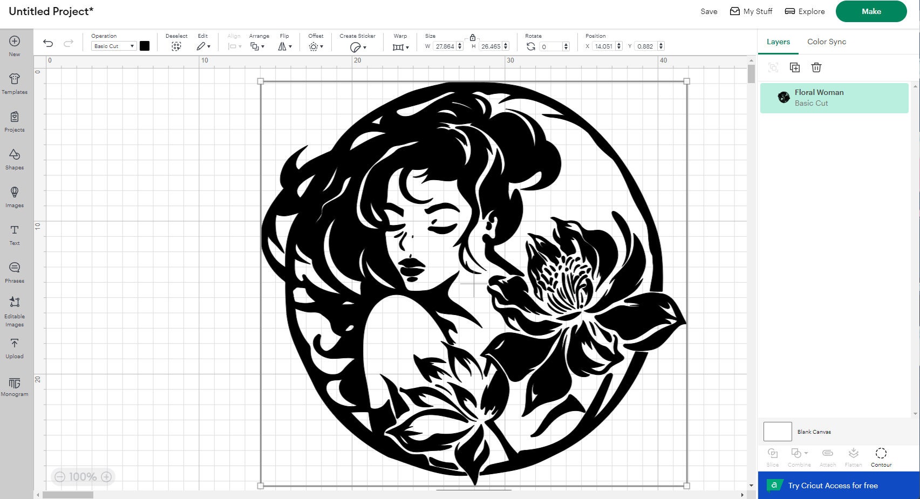Open the Upload panel

pyautogui.click(x=15, y=348)
